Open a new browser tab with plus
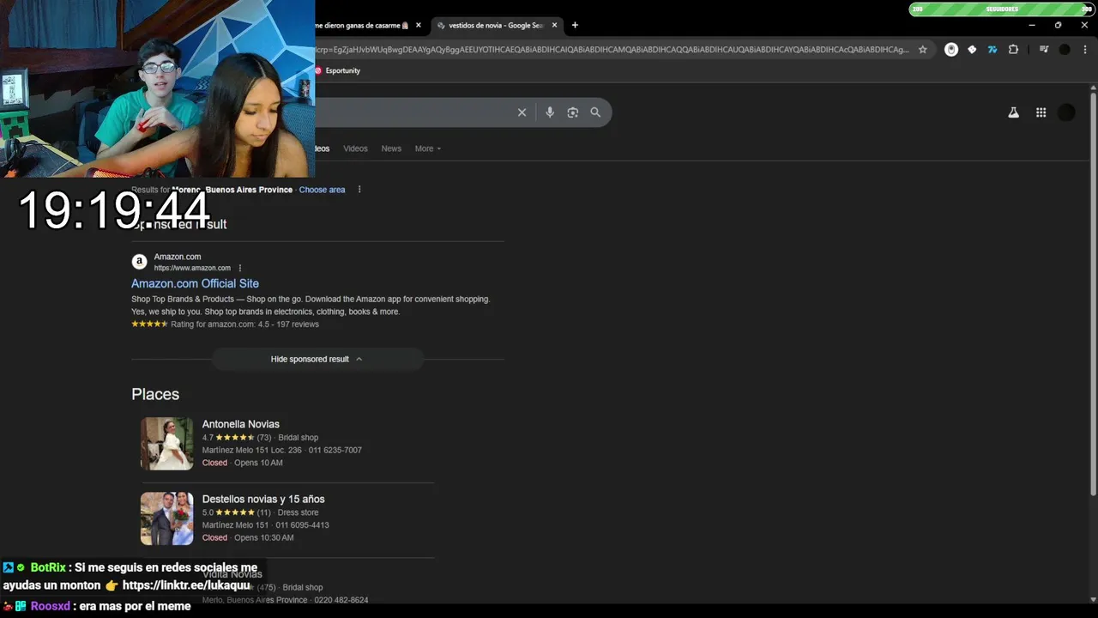The width and height of the screenshot is (1098, 618). point(575,25)
